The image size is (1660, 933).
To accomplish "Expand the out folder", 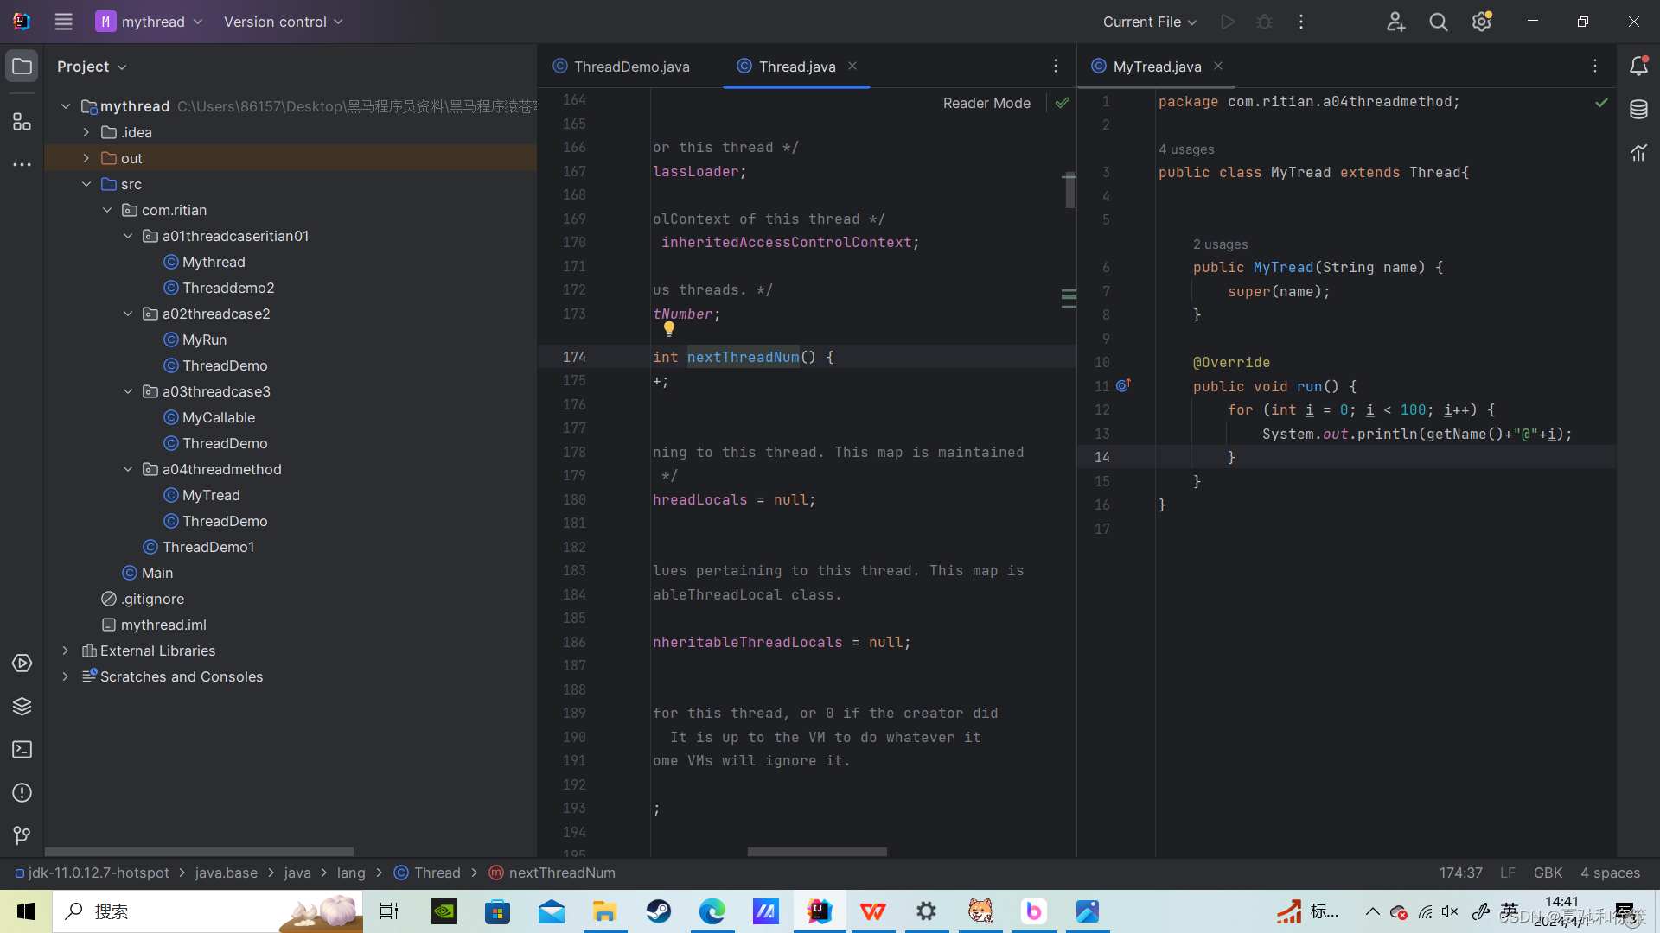I will point(86,158).
